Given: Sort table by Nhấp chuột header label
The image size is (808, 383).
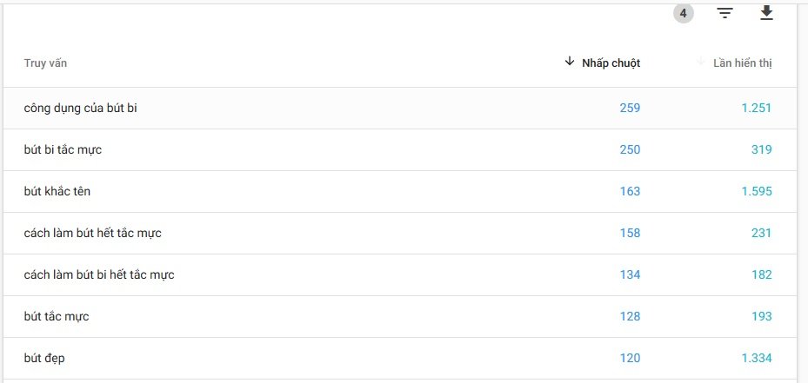Looking at the screenshot, I should coord(611,63).
